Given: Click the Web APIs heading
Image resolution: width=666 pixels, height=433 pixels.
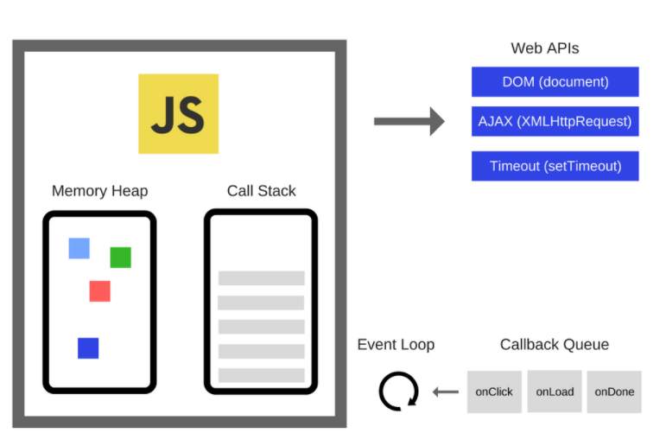Looking at the screenshot, I should pyautogui.click(x=545, y=48).
